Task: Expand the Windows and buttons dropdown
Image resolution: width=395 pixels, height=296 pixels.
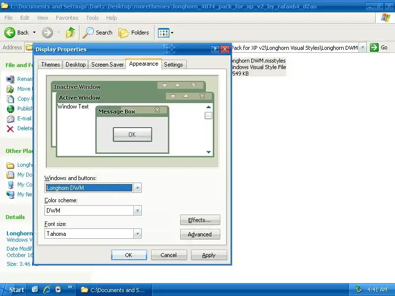Action: pyautogui.click(x=138, y=188)
